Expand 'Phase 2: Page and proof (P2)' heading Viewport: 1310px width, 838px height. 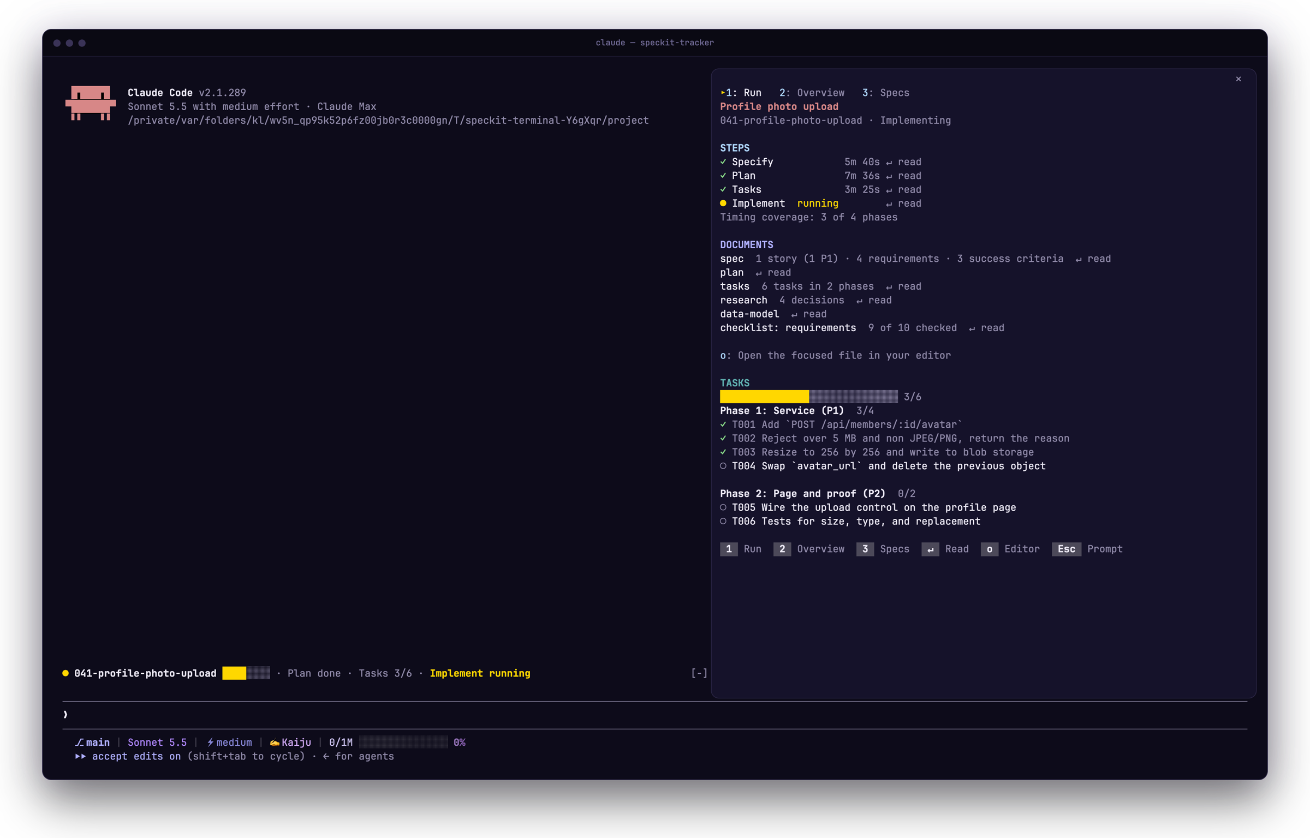pyautogui.click(x=802, y=494)
